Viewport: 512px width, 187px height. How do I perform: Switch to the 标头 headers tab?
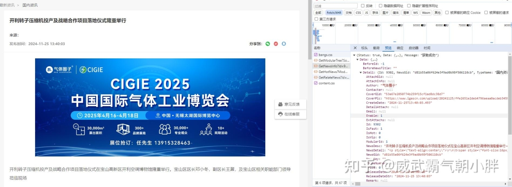point(364,48)
